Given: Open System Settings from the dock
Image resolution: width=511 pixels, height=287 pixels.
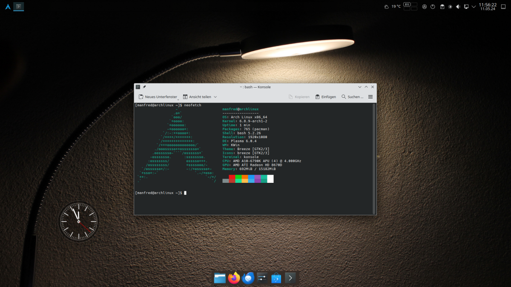Looking at the screenshot, I should point(262,278).
